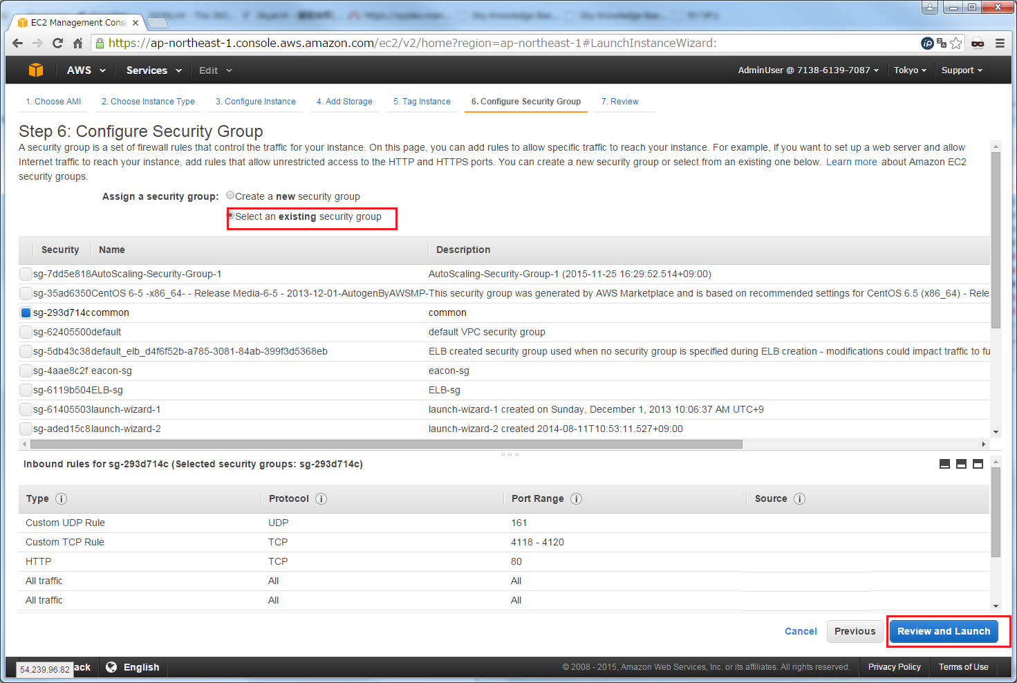Go to step 4 Add Storage
Screen dimensions: 1017x683
tap(344, 102)
